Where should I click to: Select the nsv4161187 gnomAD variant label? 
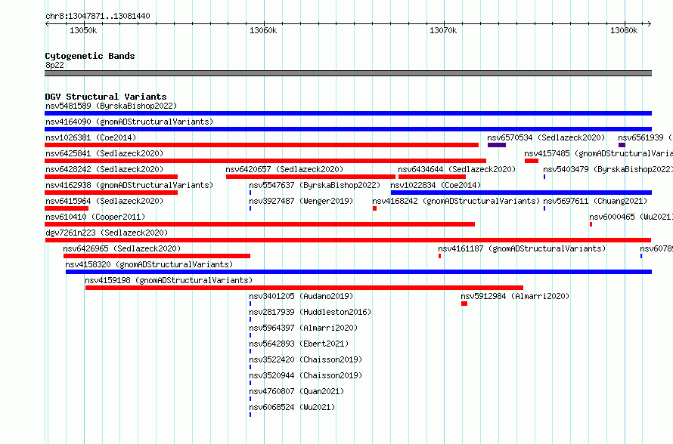522,248
